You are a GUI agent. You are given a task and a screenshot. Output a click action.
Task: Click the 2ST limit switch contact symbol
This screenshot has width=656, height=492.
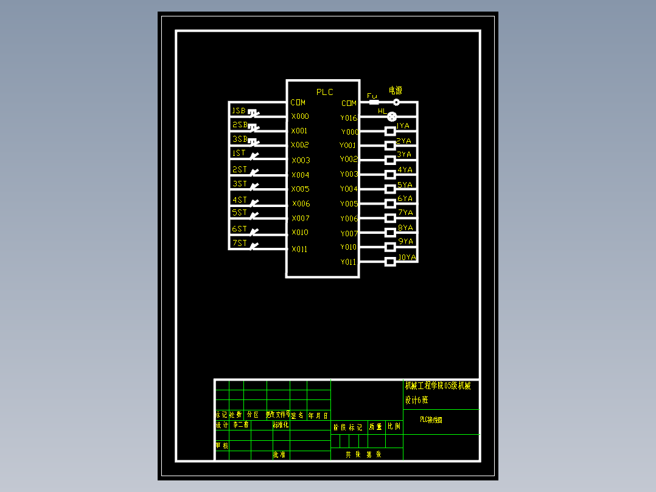coord(254,172)
